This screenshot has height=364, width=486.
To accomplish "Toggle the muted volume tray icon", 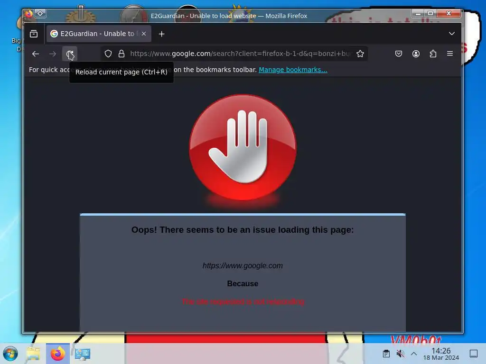I will coord(401,354).
